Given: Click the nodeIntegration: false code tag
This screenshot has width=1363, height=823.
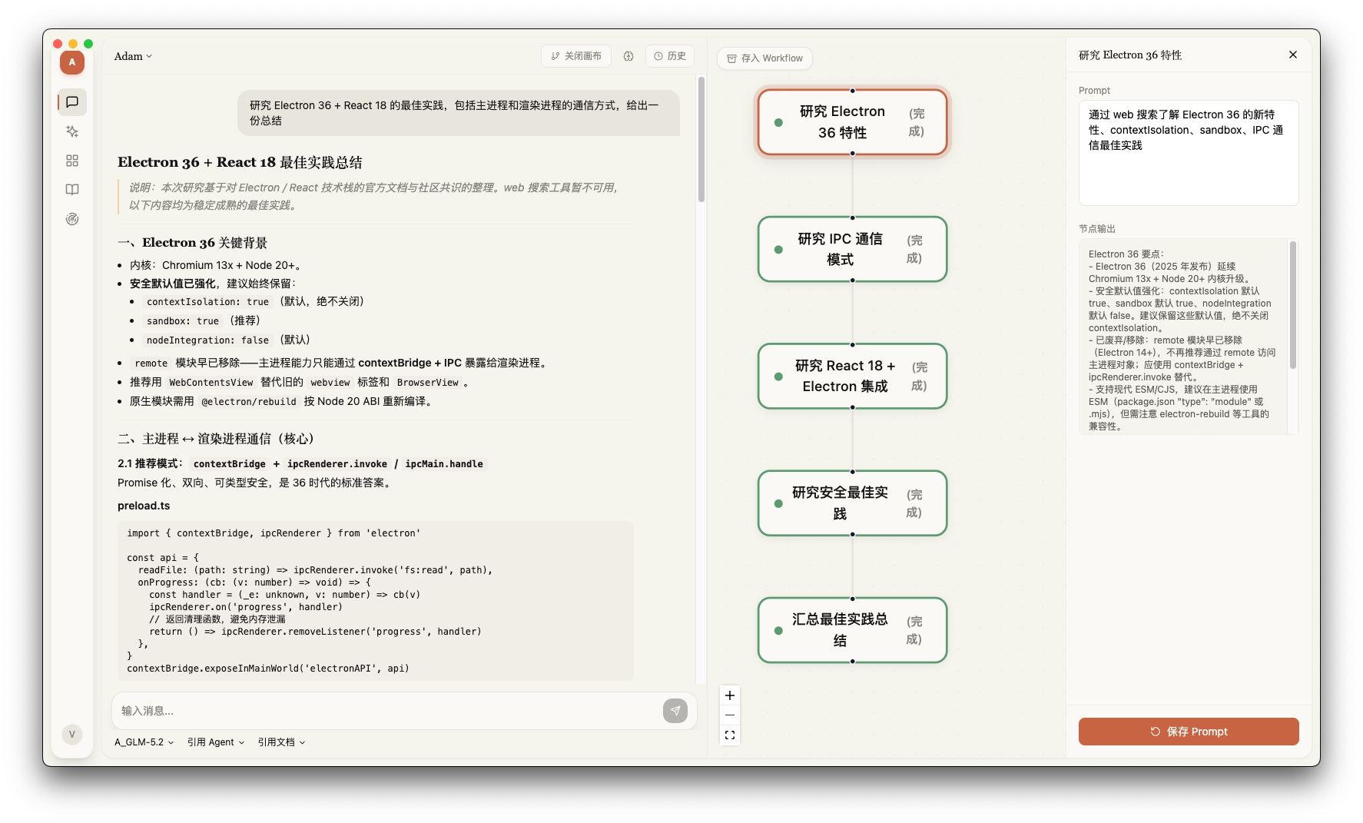Looking at the screenshot, I should tap(207, 340).
